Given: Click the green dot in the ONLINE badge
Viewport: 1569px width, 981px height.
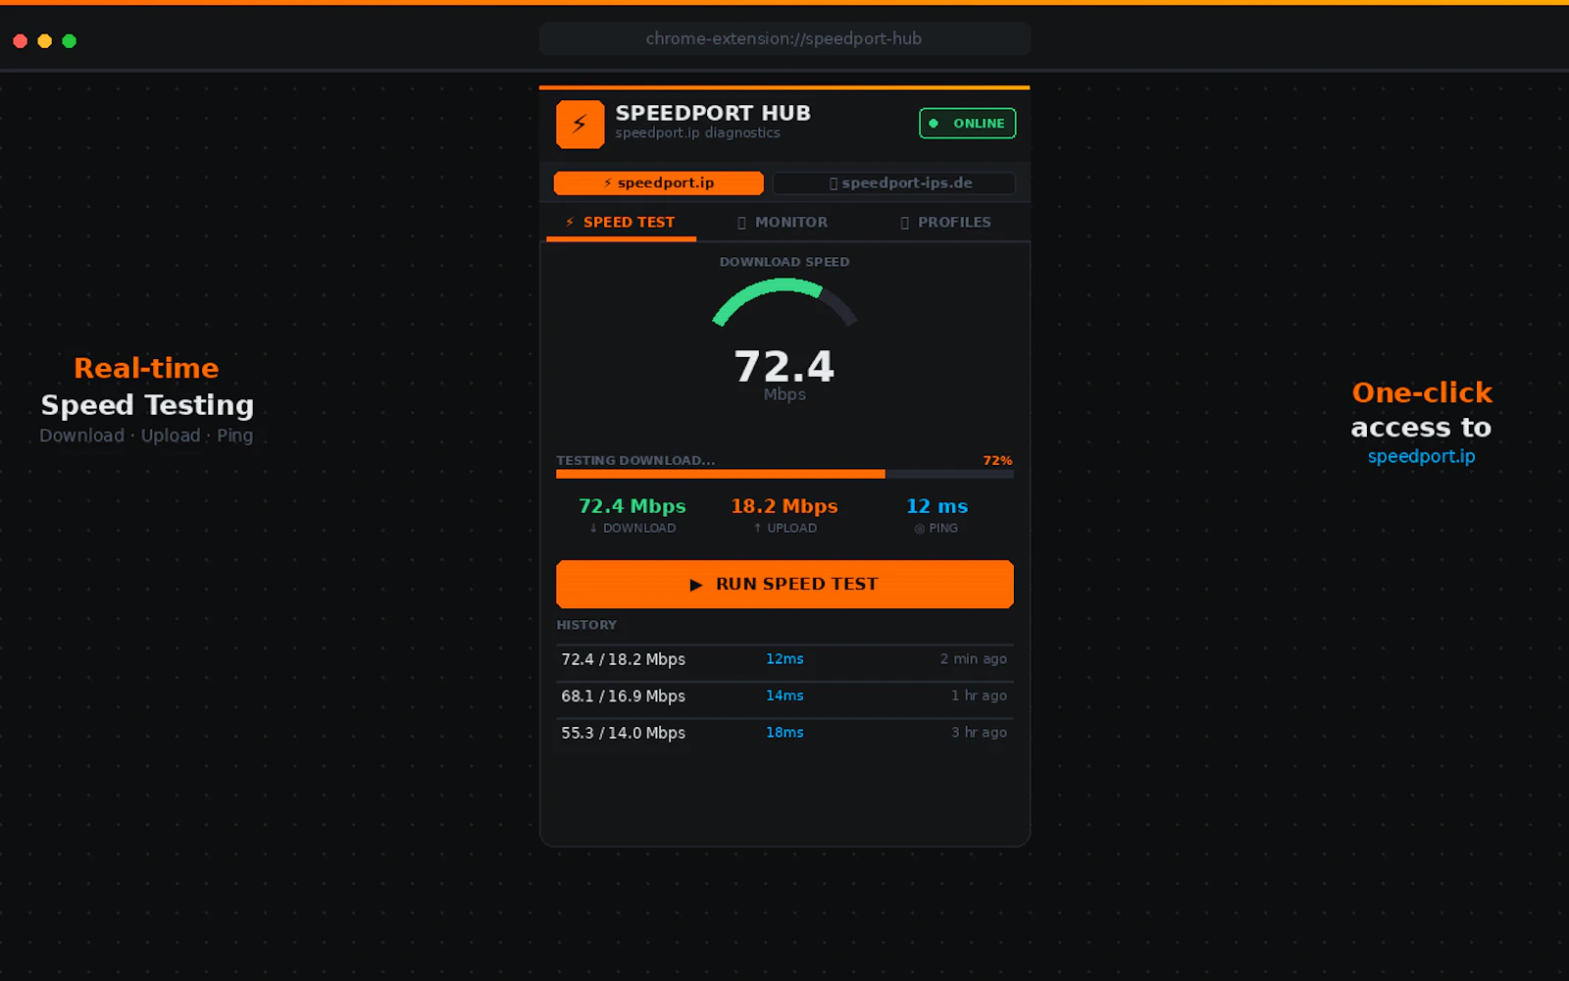Looking at the screenshot, I should click(x=934, y=124).
